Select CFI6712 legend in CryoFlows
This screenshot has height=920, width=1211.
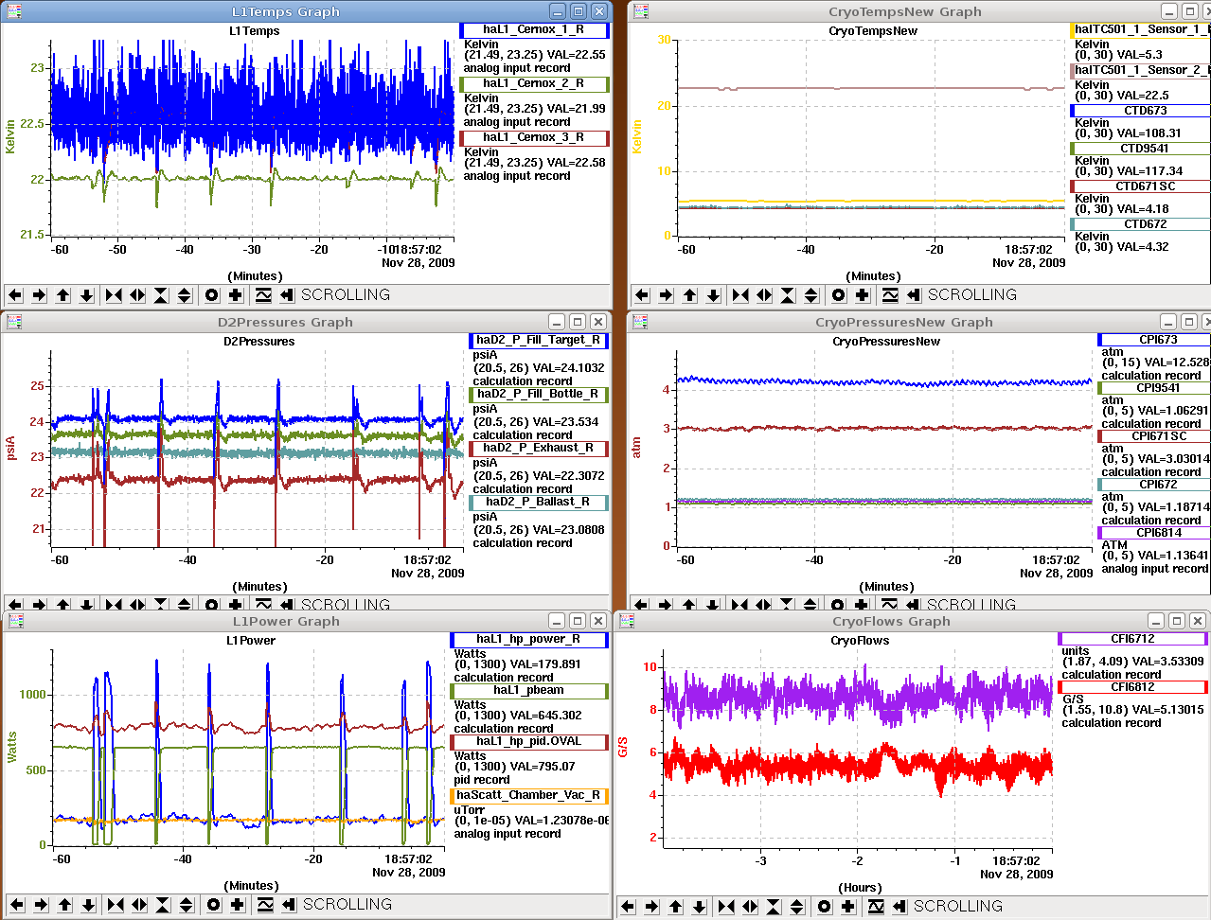(1133, 639)
